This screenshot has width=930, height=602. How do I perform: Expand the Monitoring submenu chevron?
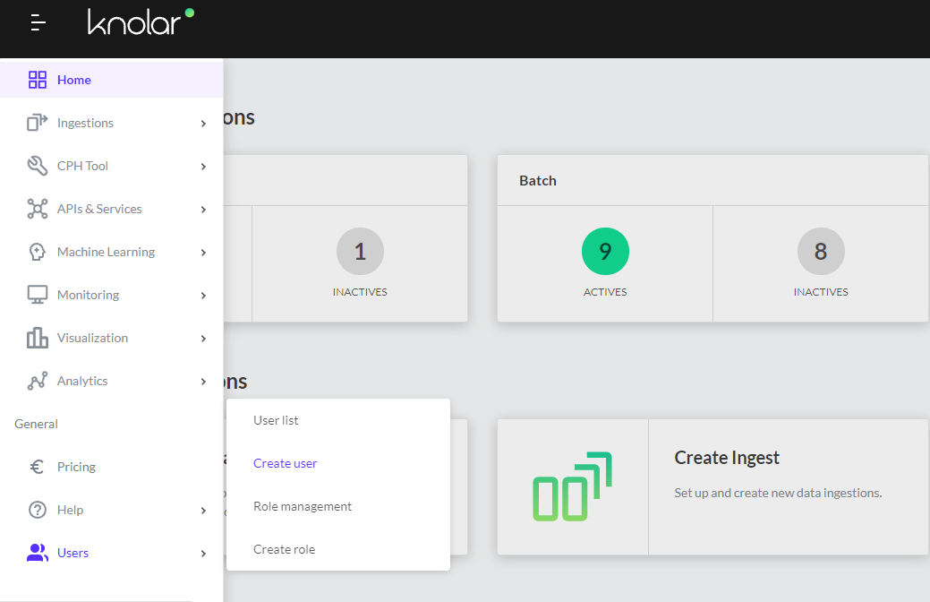point(203,295)
